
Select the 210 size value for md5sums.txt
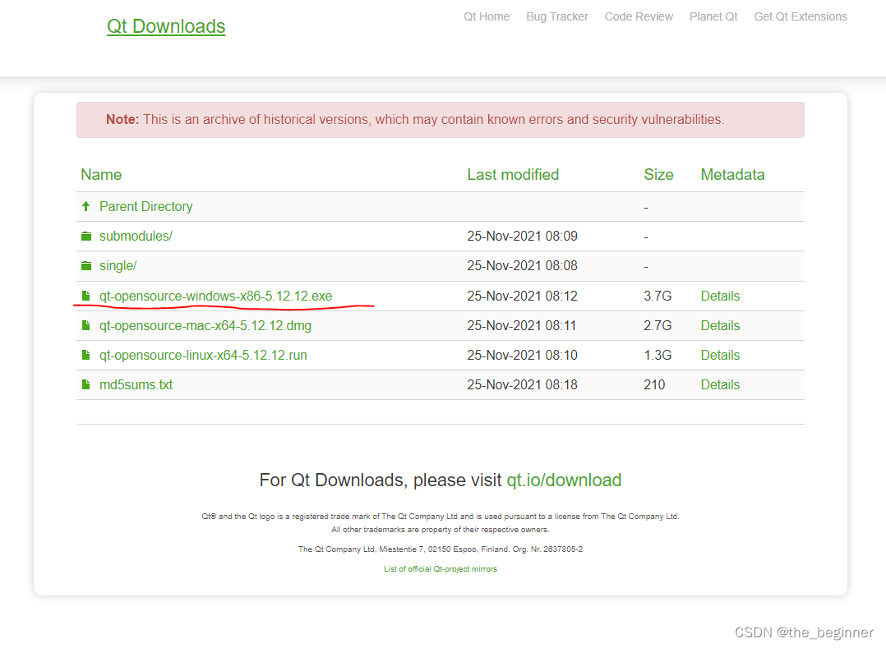pos(653,385)
